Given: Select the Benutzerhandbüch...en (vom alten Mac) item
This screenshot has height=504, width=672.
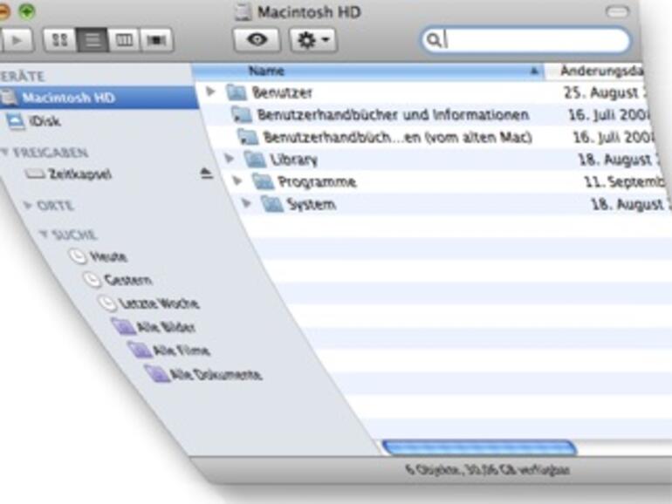Looking at the screenshot, I should pos(434,137).
